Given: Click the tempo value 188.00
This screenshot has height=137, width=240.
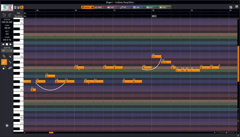Looking at the screenshot, I should [x=7, y=28].
